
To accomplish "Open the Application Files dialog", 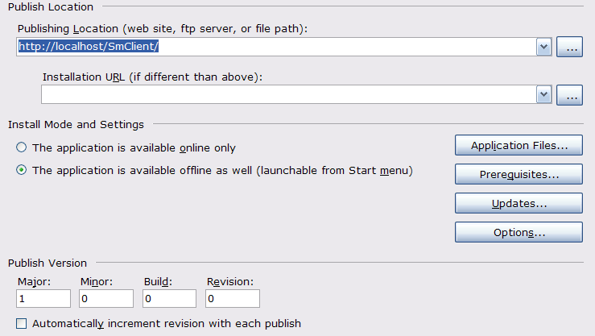I will pos(519,146).
